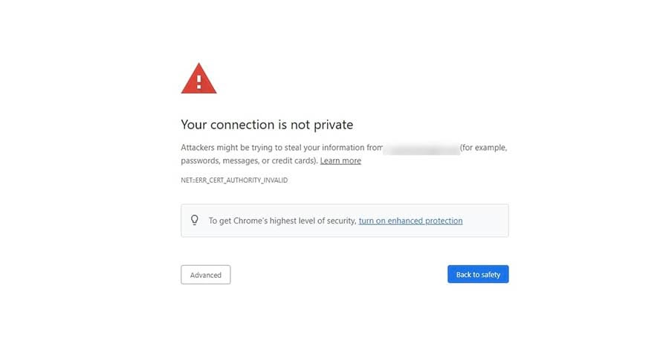Click the "Your connection is not private" heading
This screenshot has height=358, width=669.
point(267,125)
